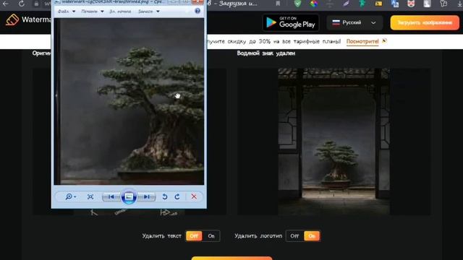Set Удалить логотип toggle to On
463x260 pixels.
point(312,236)
